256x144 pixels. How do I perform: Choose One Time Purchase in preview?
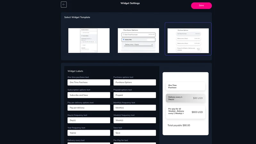(x=186, y=86)
